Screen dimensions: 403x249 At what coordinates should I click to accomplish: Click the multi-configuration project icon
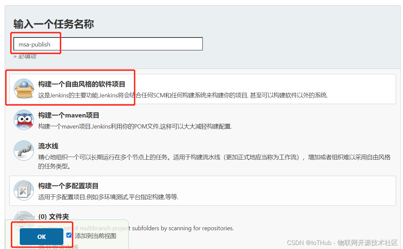tap(24, 190)
